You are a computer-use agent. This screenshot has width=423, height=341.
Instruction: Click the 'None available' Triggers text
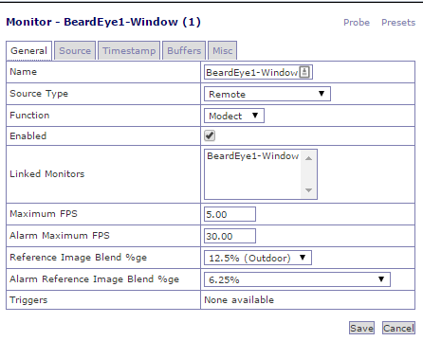click(x=239, y=299)
